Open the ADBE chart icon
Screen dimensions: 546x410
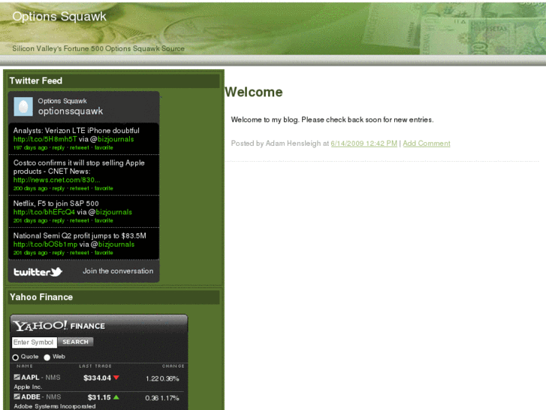click(17, 396)
